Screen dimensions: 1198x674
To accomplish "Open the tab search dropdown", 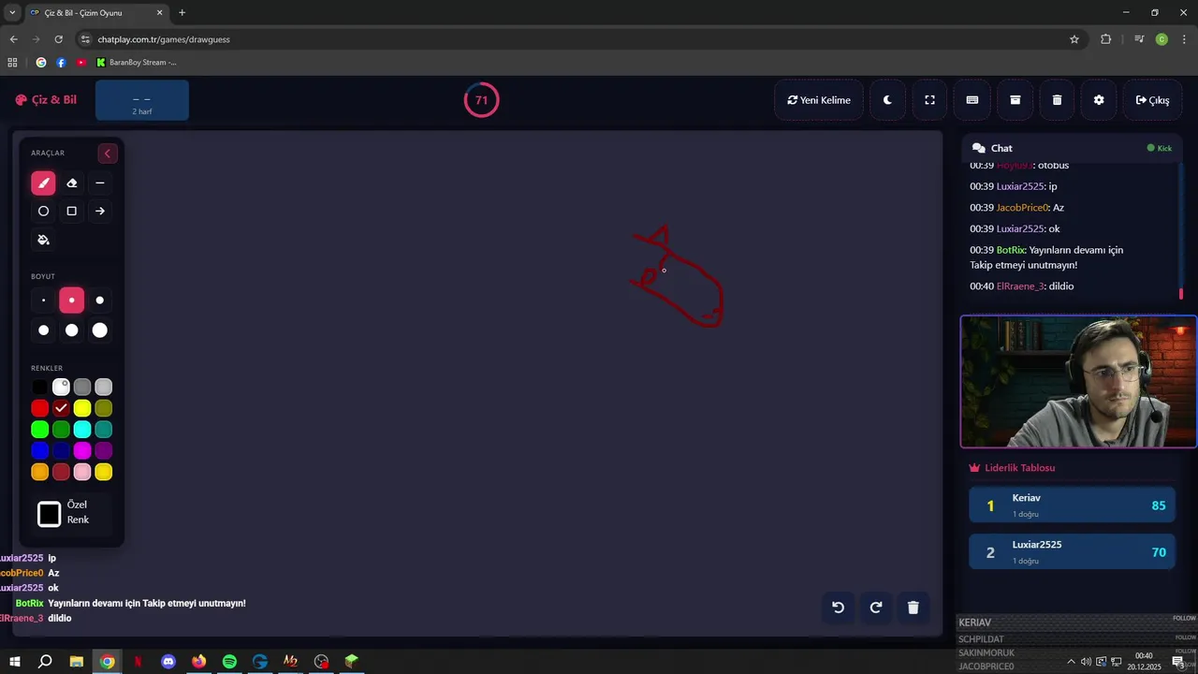I will [12, 13].
